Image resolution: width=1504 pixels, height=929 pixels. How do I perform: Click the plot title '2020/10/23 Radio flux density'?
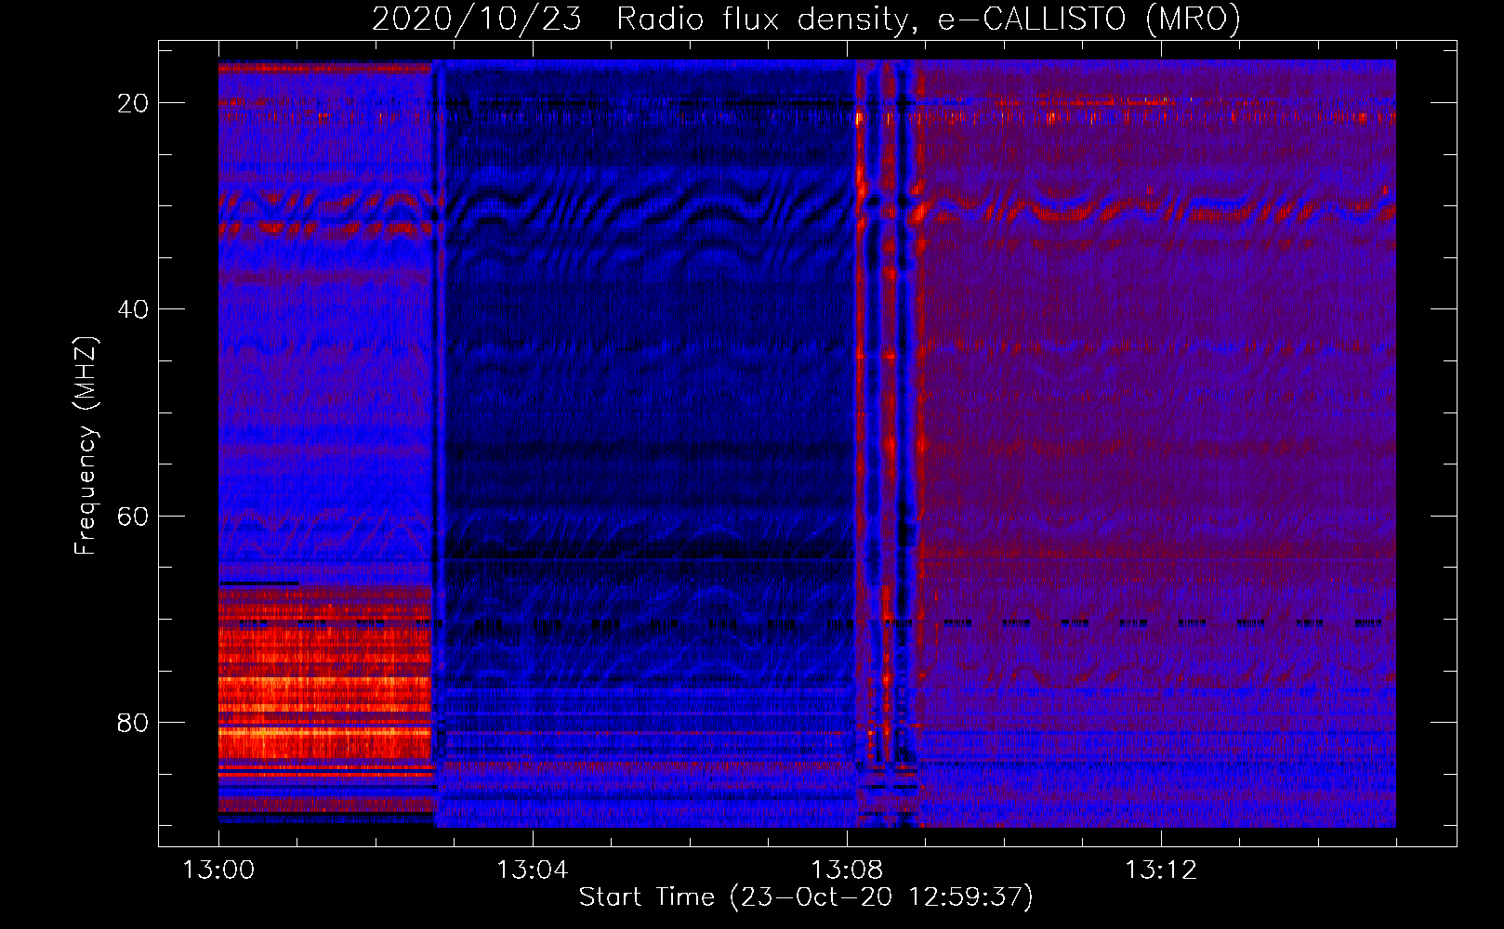click(x=806, y=20)
